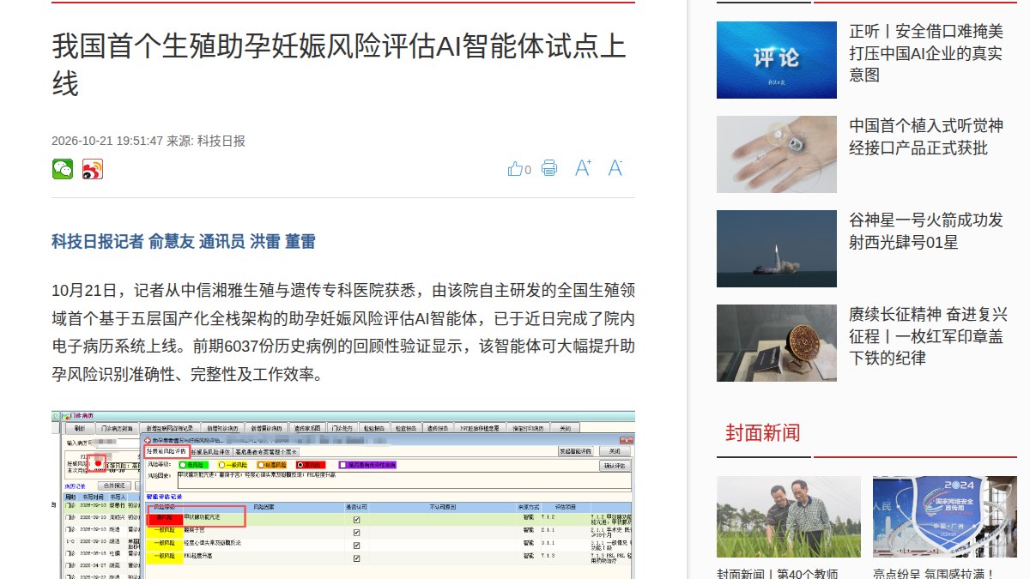This screenshot has height=579, width=1030.
Task: Open the rocket launch thumbnail
Action: 777,249
